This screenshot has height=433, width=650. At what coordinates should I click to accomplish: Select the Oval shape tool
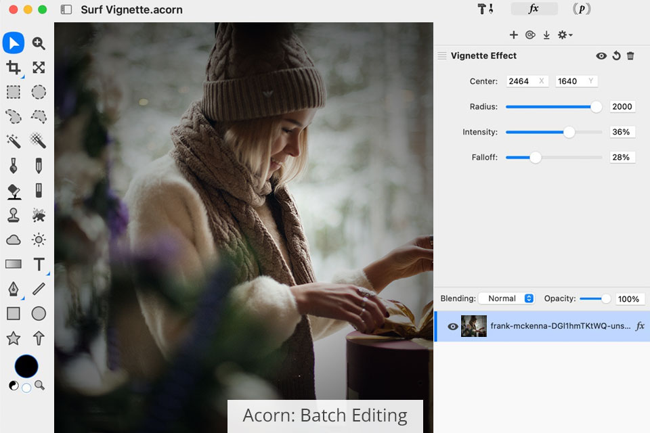point(39,314)
